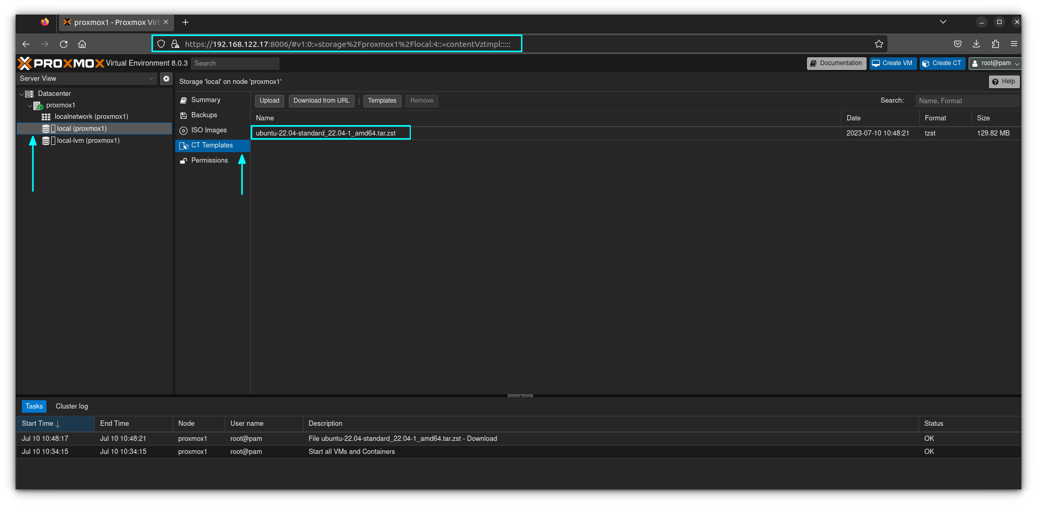Open the list all tabs chevron

click(943, 22)
